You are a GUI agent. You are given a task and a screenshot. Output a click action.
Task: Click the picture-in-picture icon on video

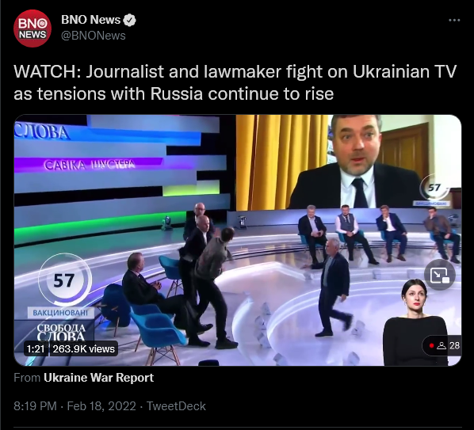tap(440, 275)
